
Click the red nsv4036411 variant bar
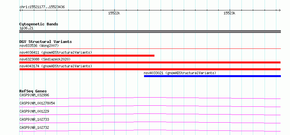coord(87,56)
